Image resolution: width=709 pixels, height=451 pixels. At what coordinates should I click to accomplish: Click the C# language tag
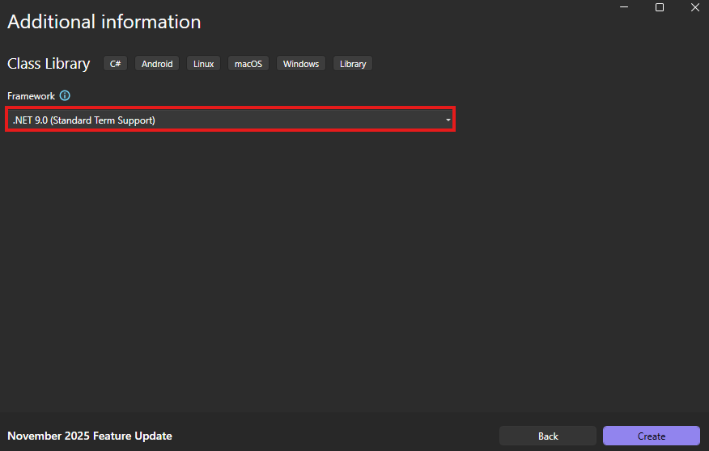115,64
